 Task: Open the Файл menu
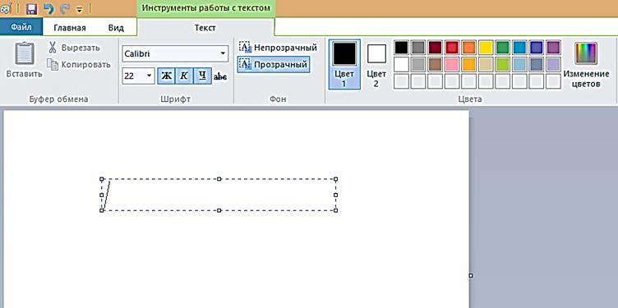(x=21, y=28)
